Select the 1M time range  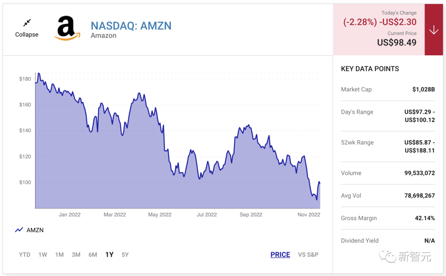coord(59,255)
